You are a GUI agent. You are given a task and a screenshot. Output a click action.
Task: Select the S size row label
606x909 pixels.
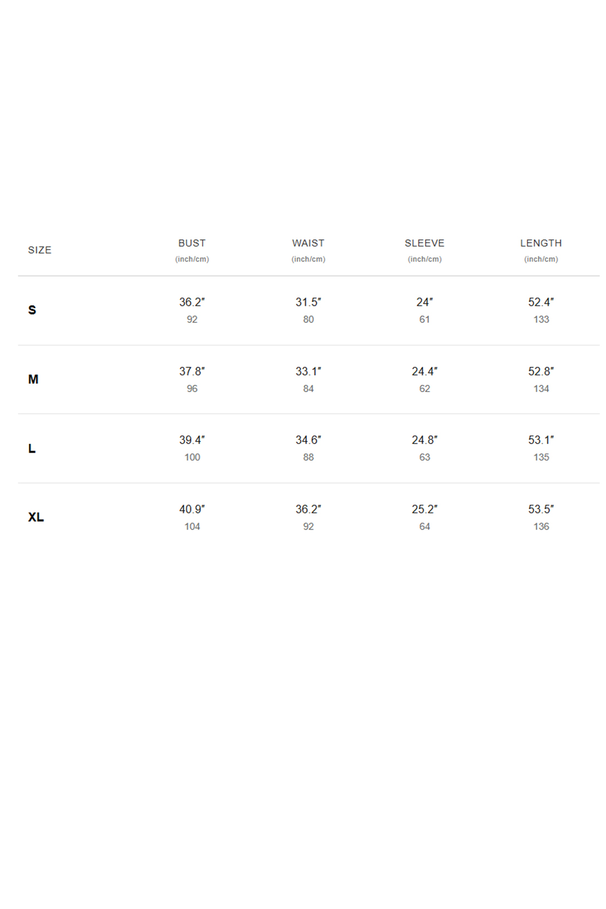(32, 310)
